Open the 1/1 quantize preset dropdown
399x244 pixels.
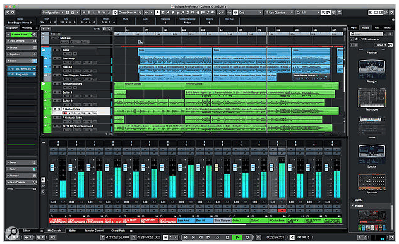pyautogui.click(x=310, y=12)
